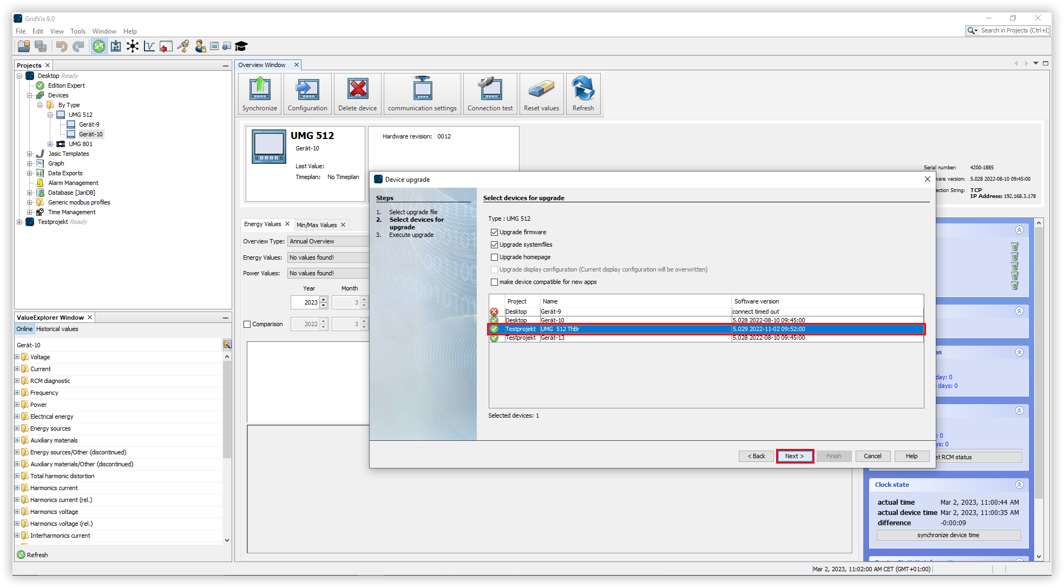Expand the Testprojekt project node
The image size is (1064, 588).
[x=19, y=222]
